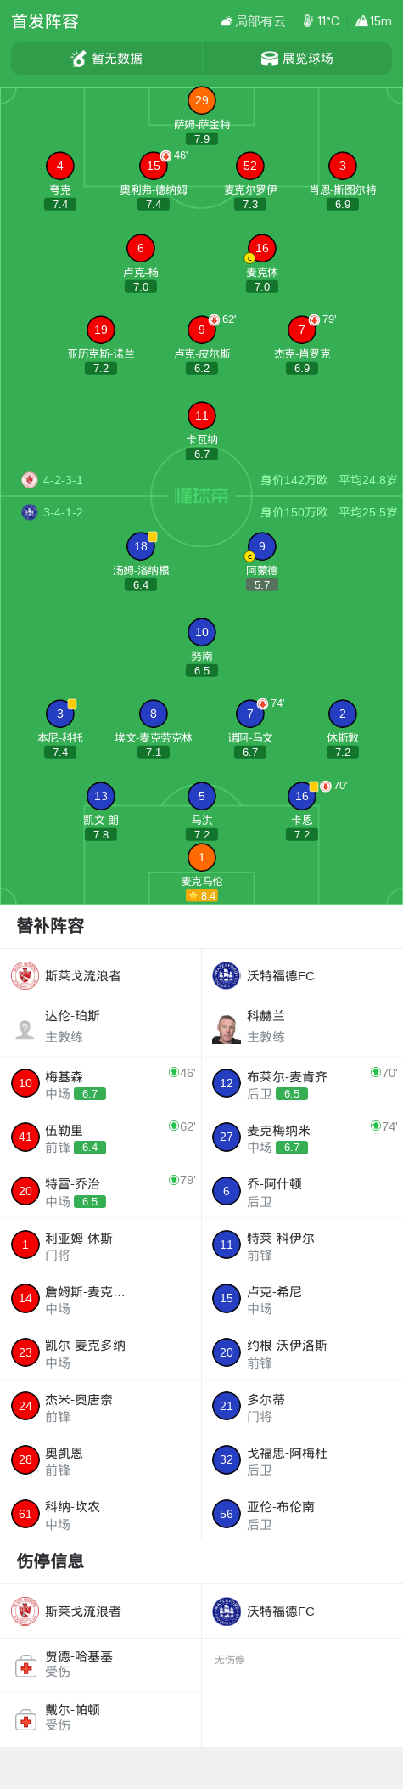
Task: Select blue player number 10 努南
Action: coord(202,632)
